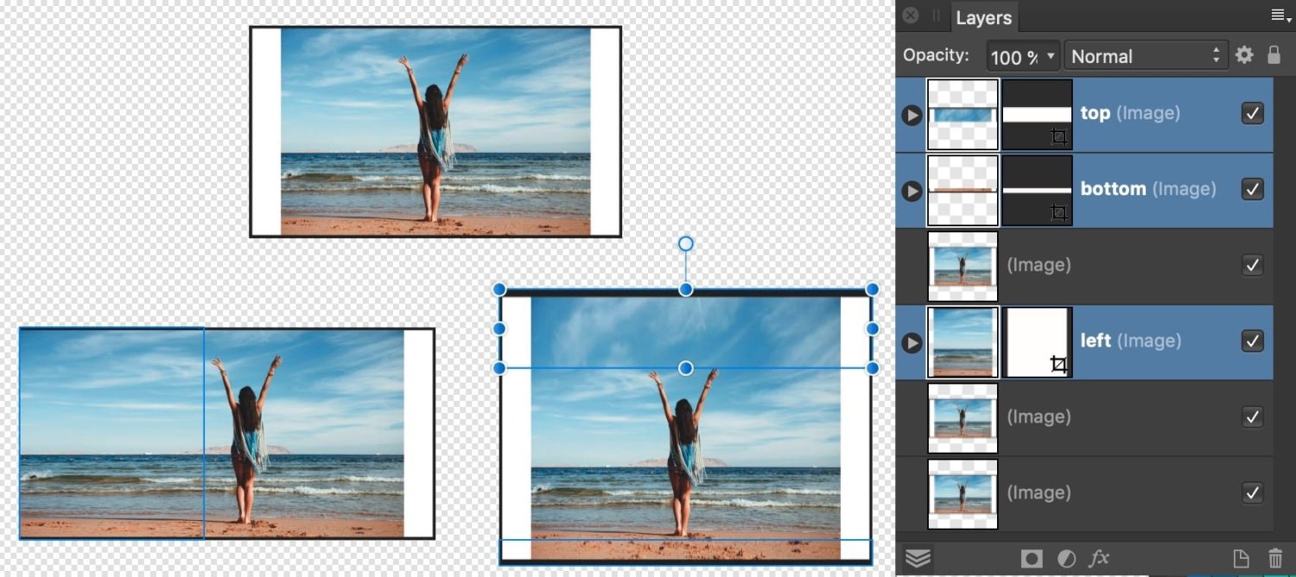Image resolution: width=1296 pixels, height=577 pixels.
Task: Open the Opacity percentage dropdown
Action: click(1051, 55)
